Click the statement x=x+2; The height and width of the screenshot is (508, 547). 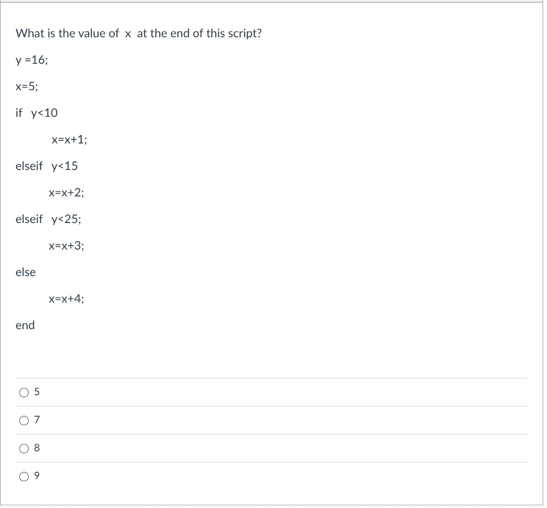coord(67,193)
